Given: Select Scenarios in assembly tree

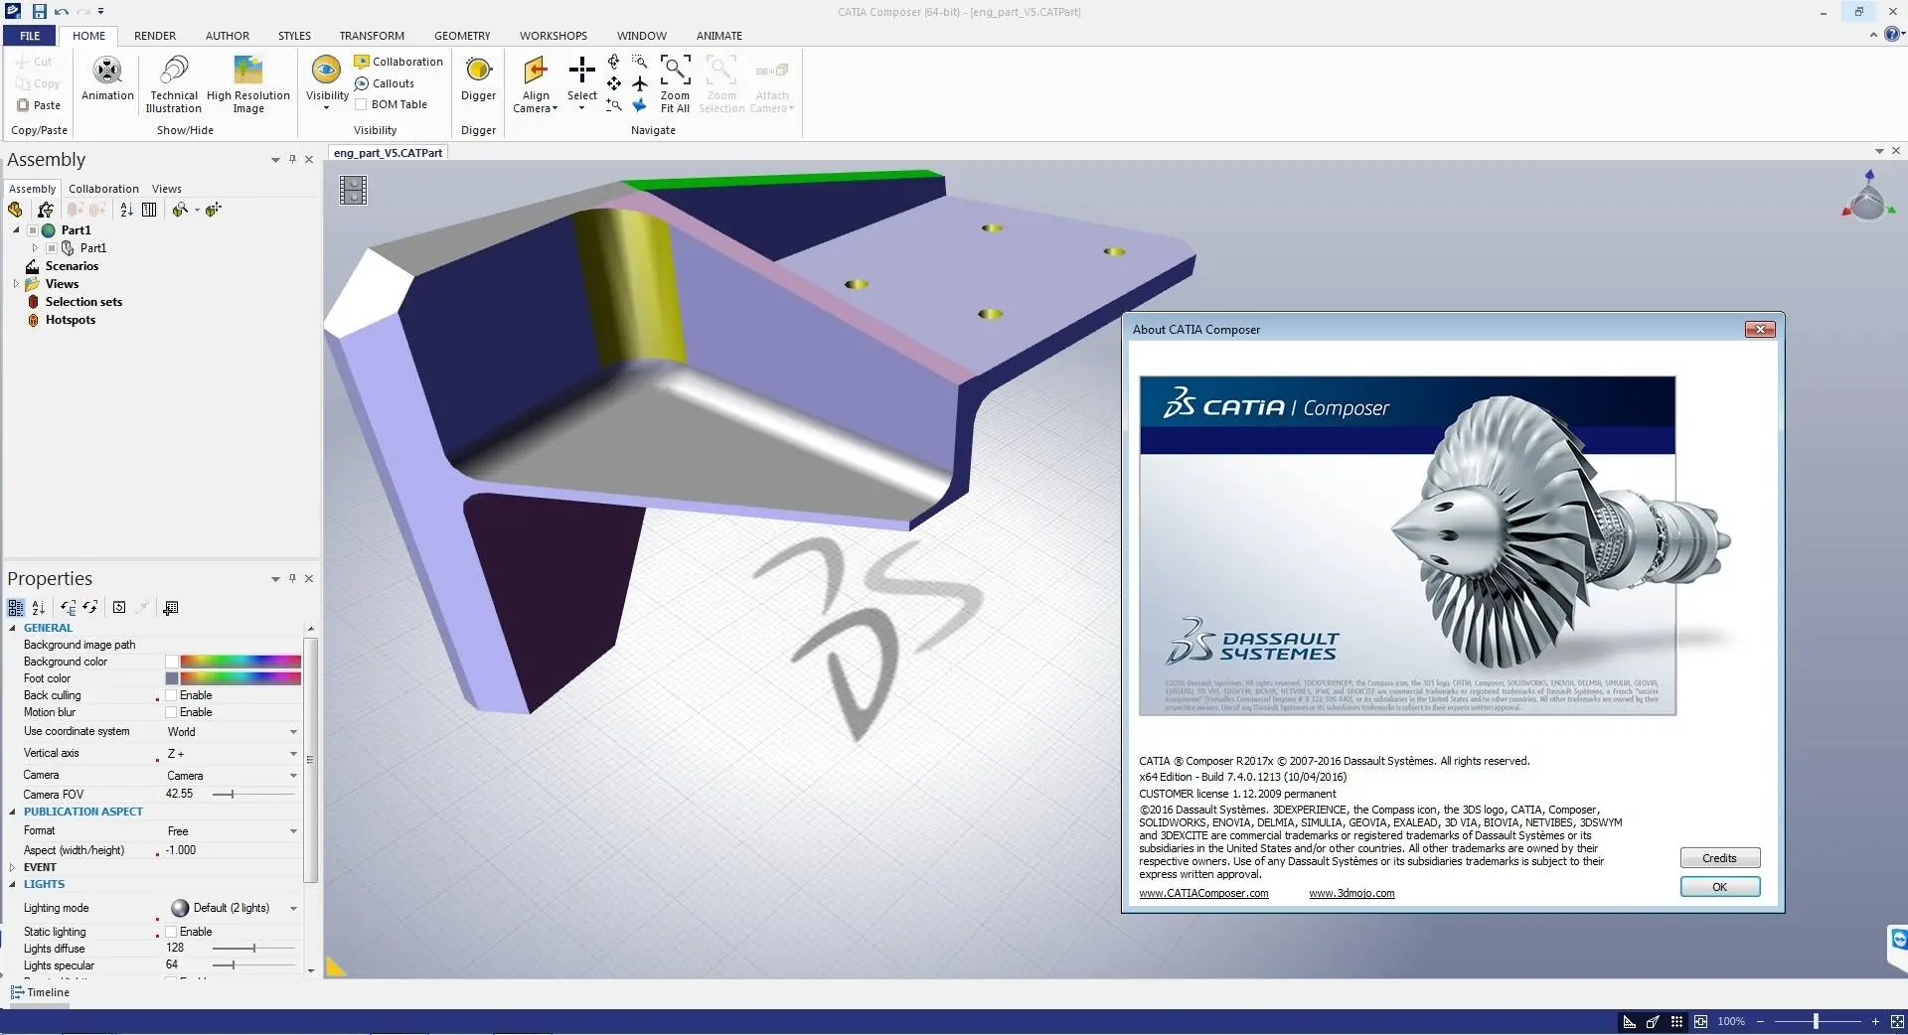Looking at the screenshot, I should click(x=72, y=266).
